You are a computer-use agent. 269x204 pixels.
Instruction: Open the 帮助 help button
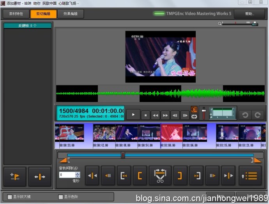point(249,14)
